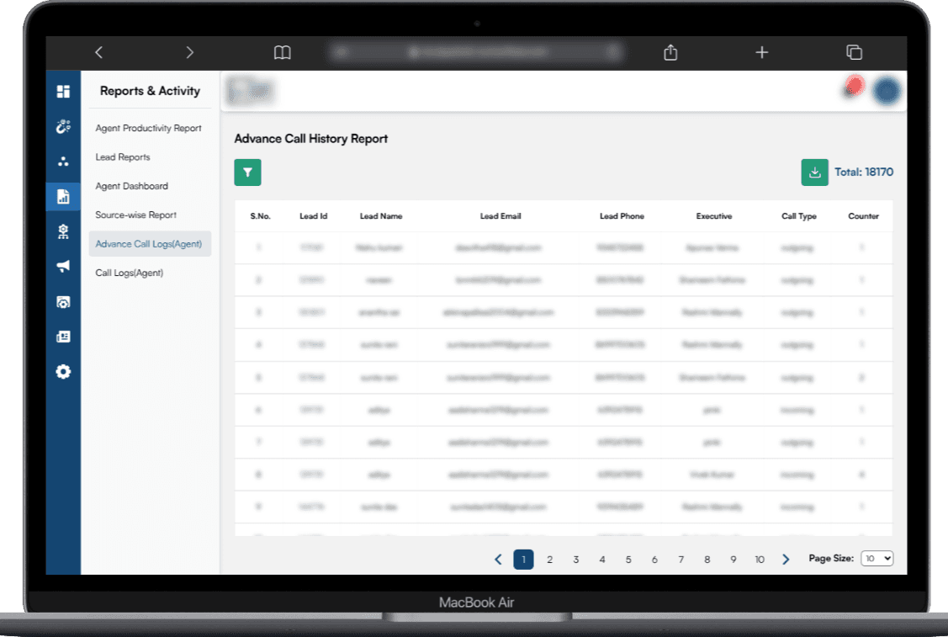Click the profile avatar in the top right
Viewport: 948px width, 637px height.
pos(887,89)
